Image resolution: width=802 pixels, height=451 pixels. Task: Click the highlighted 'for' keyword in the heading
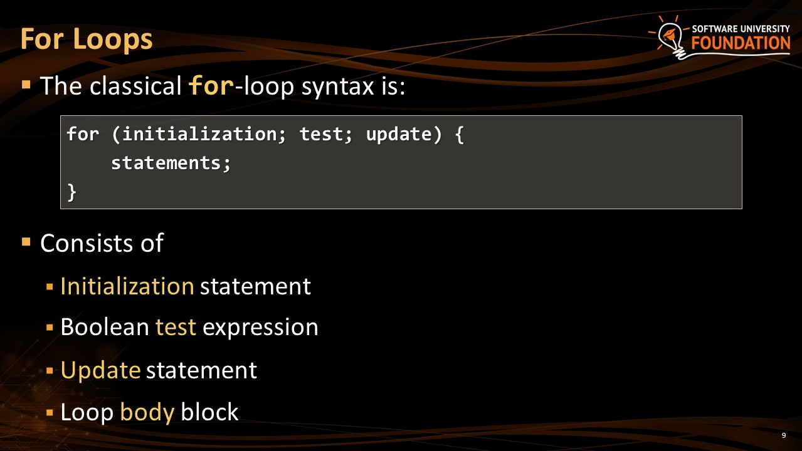pos(212,86)
